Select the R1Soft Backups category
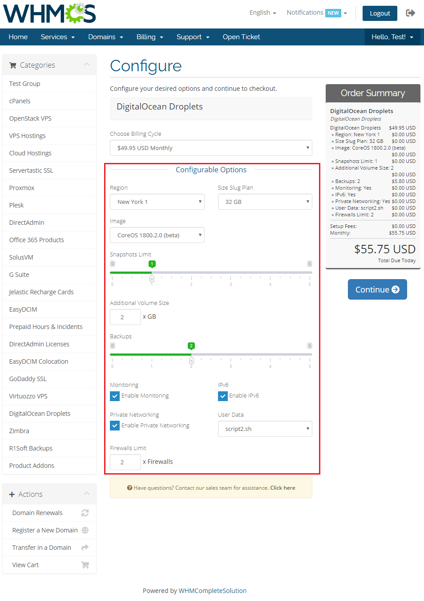424x601 pixels. coord(49,448)
